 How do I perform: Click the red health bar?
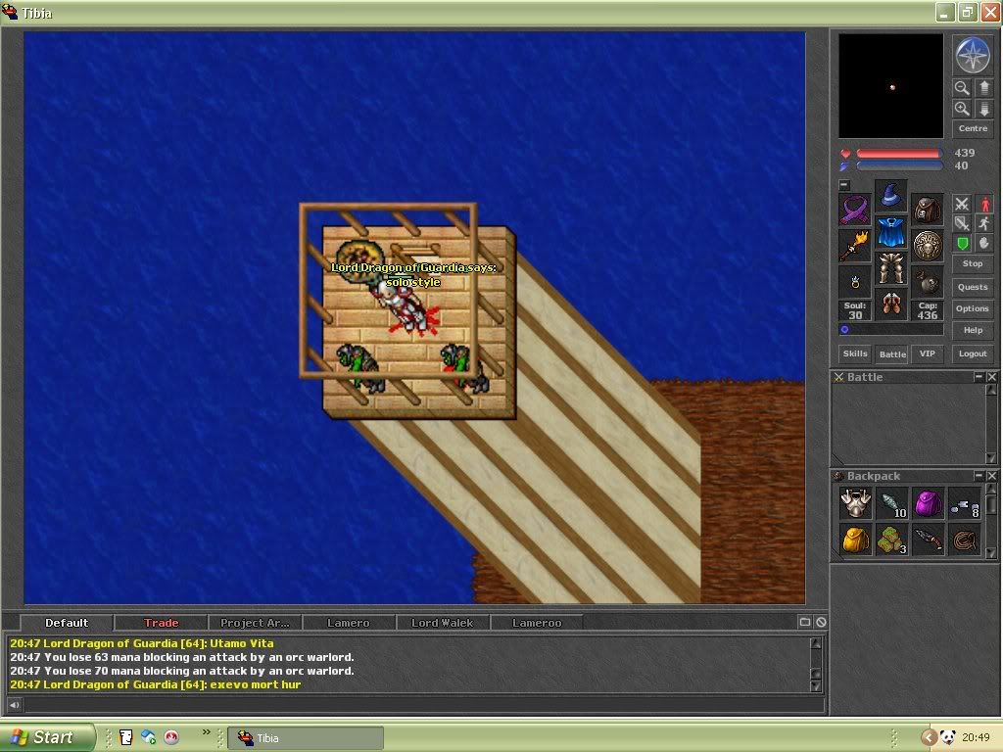898,154
